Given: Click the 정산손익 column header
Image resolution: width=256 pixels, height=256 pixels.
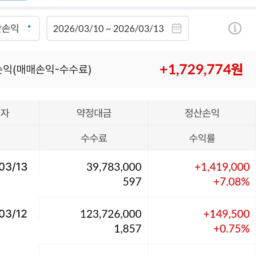Looking at the screenshot, I should click(x=202, y=113).
